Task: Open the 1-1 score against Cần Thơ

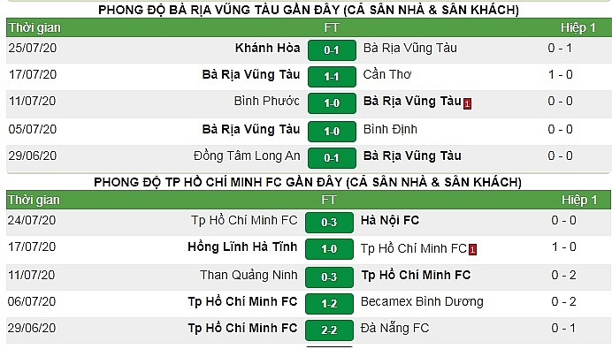Action: coord(332,77)
